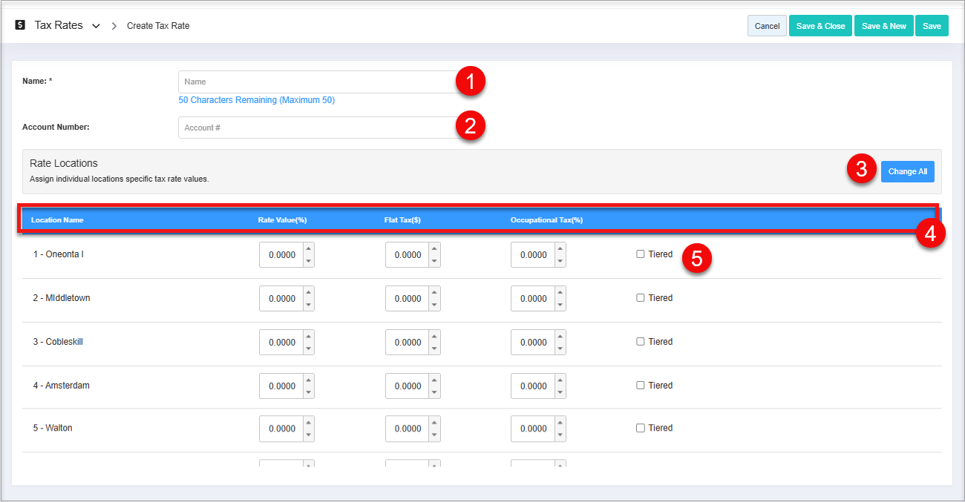The height and width of the screenshot is (502, 965).
Task: Click the Name input field
Action: 315,82
